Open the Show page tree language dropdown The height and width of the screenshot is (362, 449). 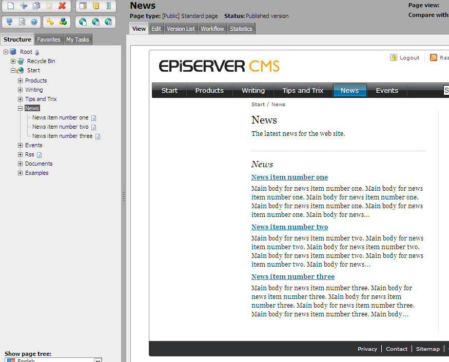coord(98,360)
